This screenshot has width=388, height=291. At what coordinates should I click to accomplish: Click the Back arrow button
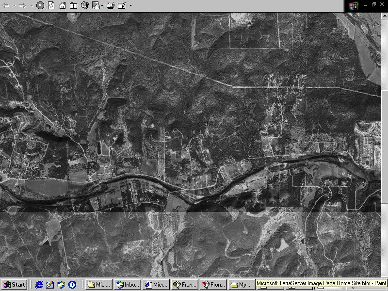pos(6,6)
